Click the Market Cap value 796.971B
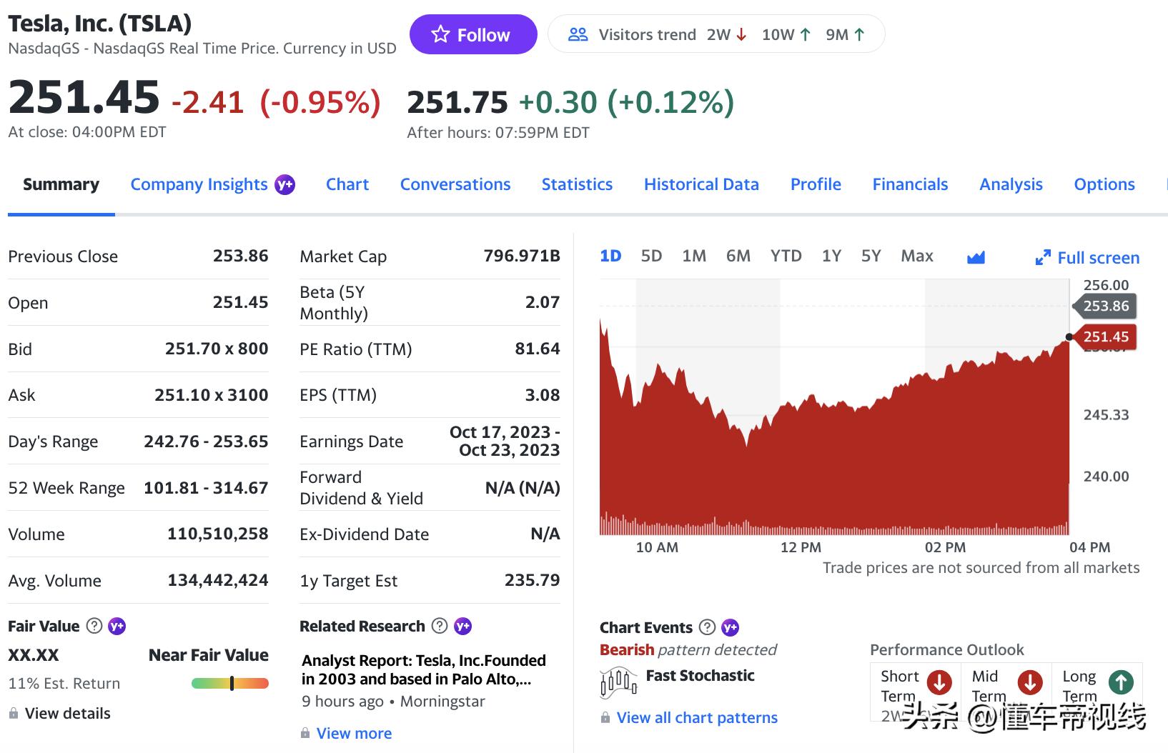1168x753 pixels. click(522, 256)
